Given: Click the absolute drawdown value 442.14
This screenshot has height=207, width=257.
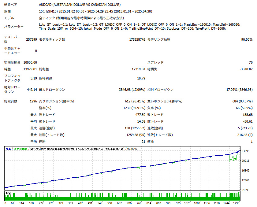Looking at the screenshot, I should (32, 90).
